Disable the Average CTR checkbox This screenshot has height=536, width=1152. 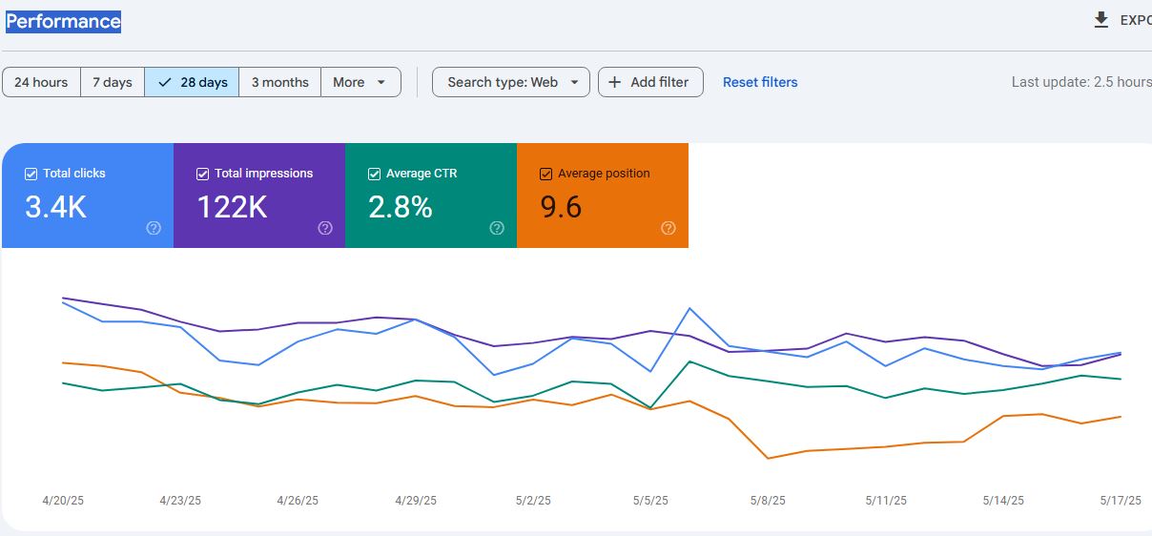coord(374,174)
